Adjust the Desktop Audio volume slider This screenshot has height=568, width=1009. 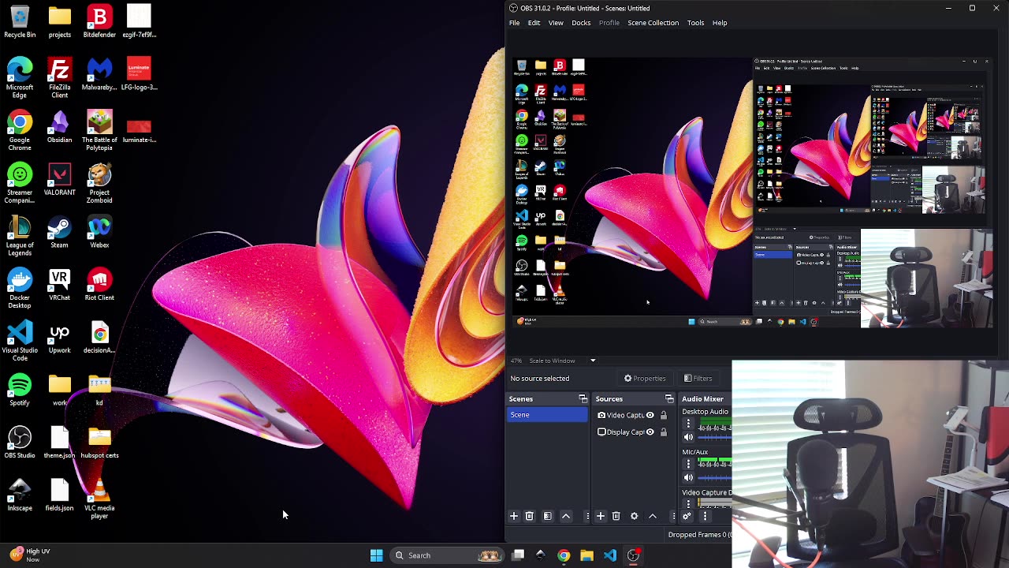(714, 437)
